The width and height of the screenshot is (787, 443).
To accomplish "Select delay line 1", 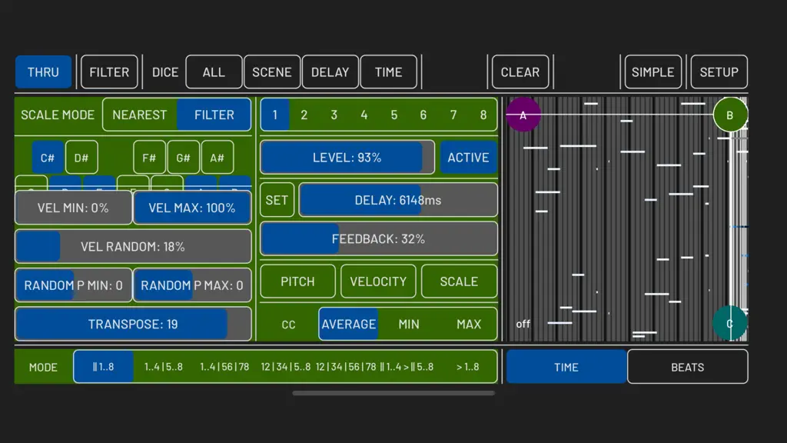I will tap(274, 115).
